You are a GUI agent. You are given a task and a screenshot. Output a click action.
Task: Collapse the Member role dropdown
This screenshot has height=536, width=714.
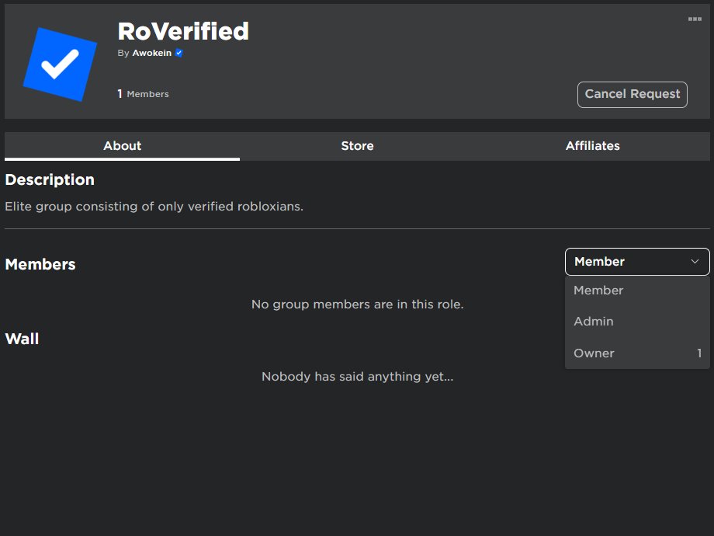coord(637,262)
